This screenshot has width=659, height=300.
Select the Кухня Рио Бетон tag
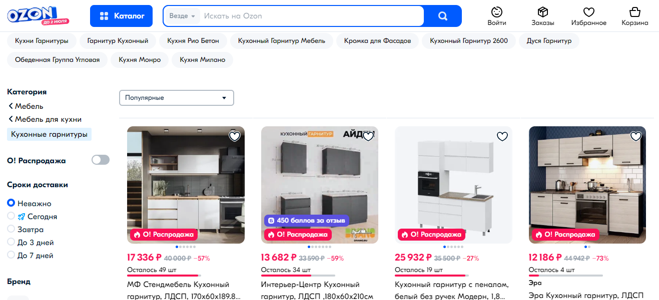coord(193,41)
